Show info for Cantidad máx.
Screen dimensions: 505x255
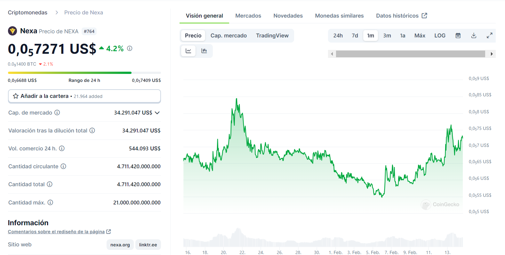pos(50,203)
